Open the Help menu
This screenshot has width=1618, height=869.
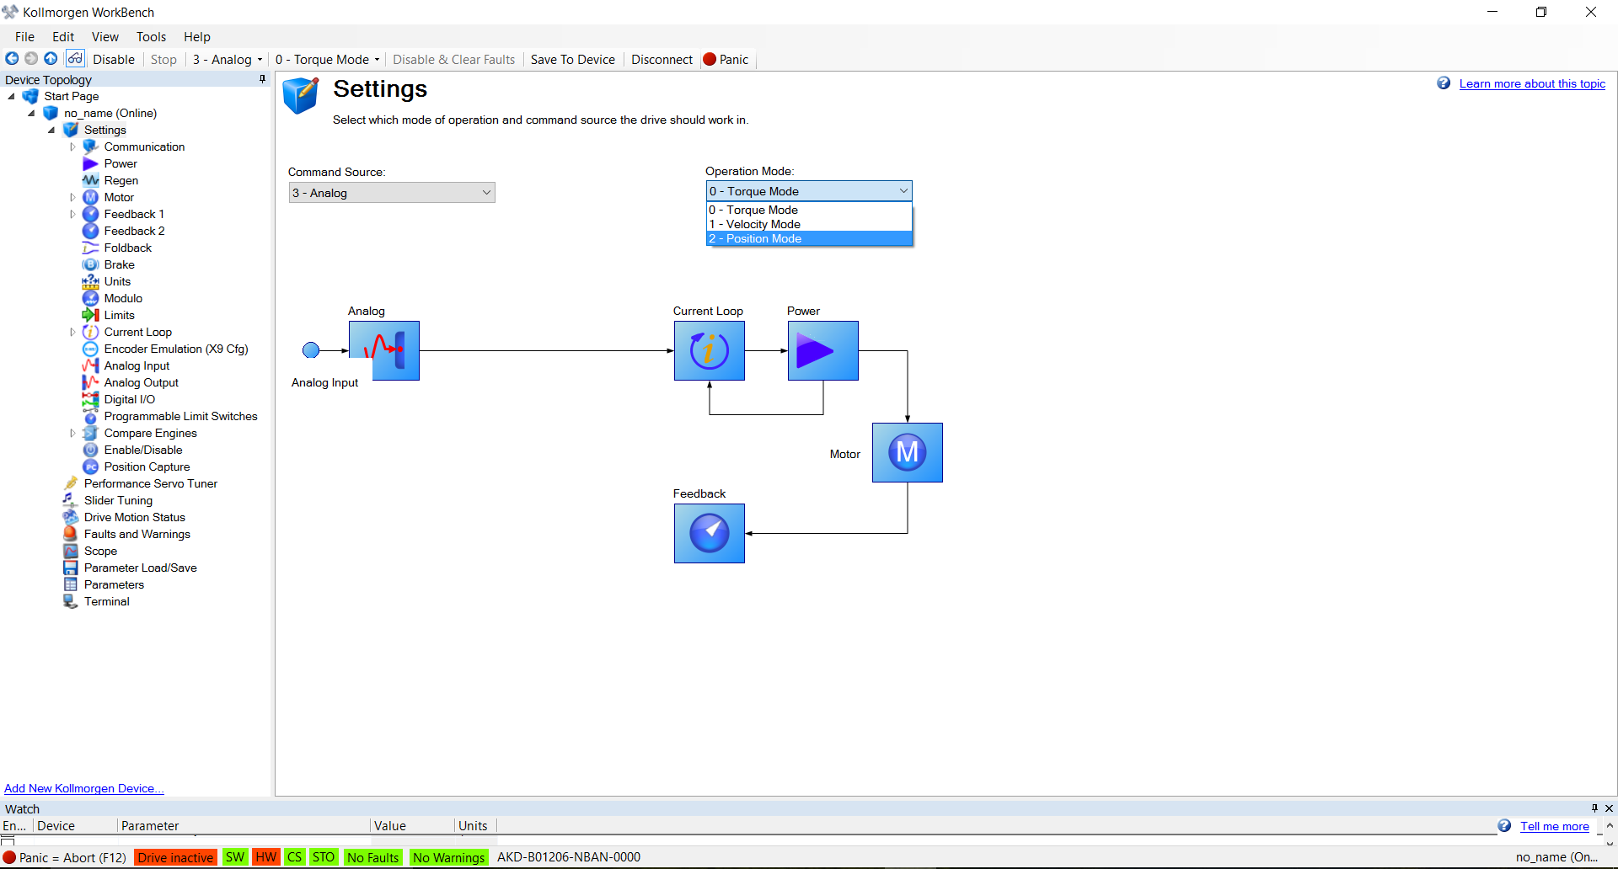(197, 37)
